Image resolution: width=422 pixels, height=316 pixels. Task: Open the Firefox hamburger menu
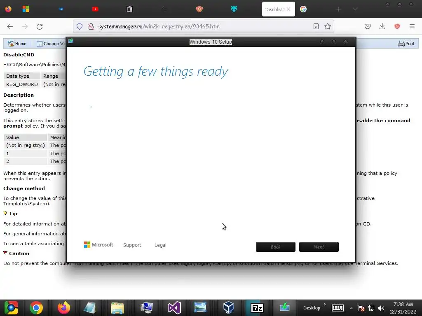pyautogui.click(x=412, y=26)
